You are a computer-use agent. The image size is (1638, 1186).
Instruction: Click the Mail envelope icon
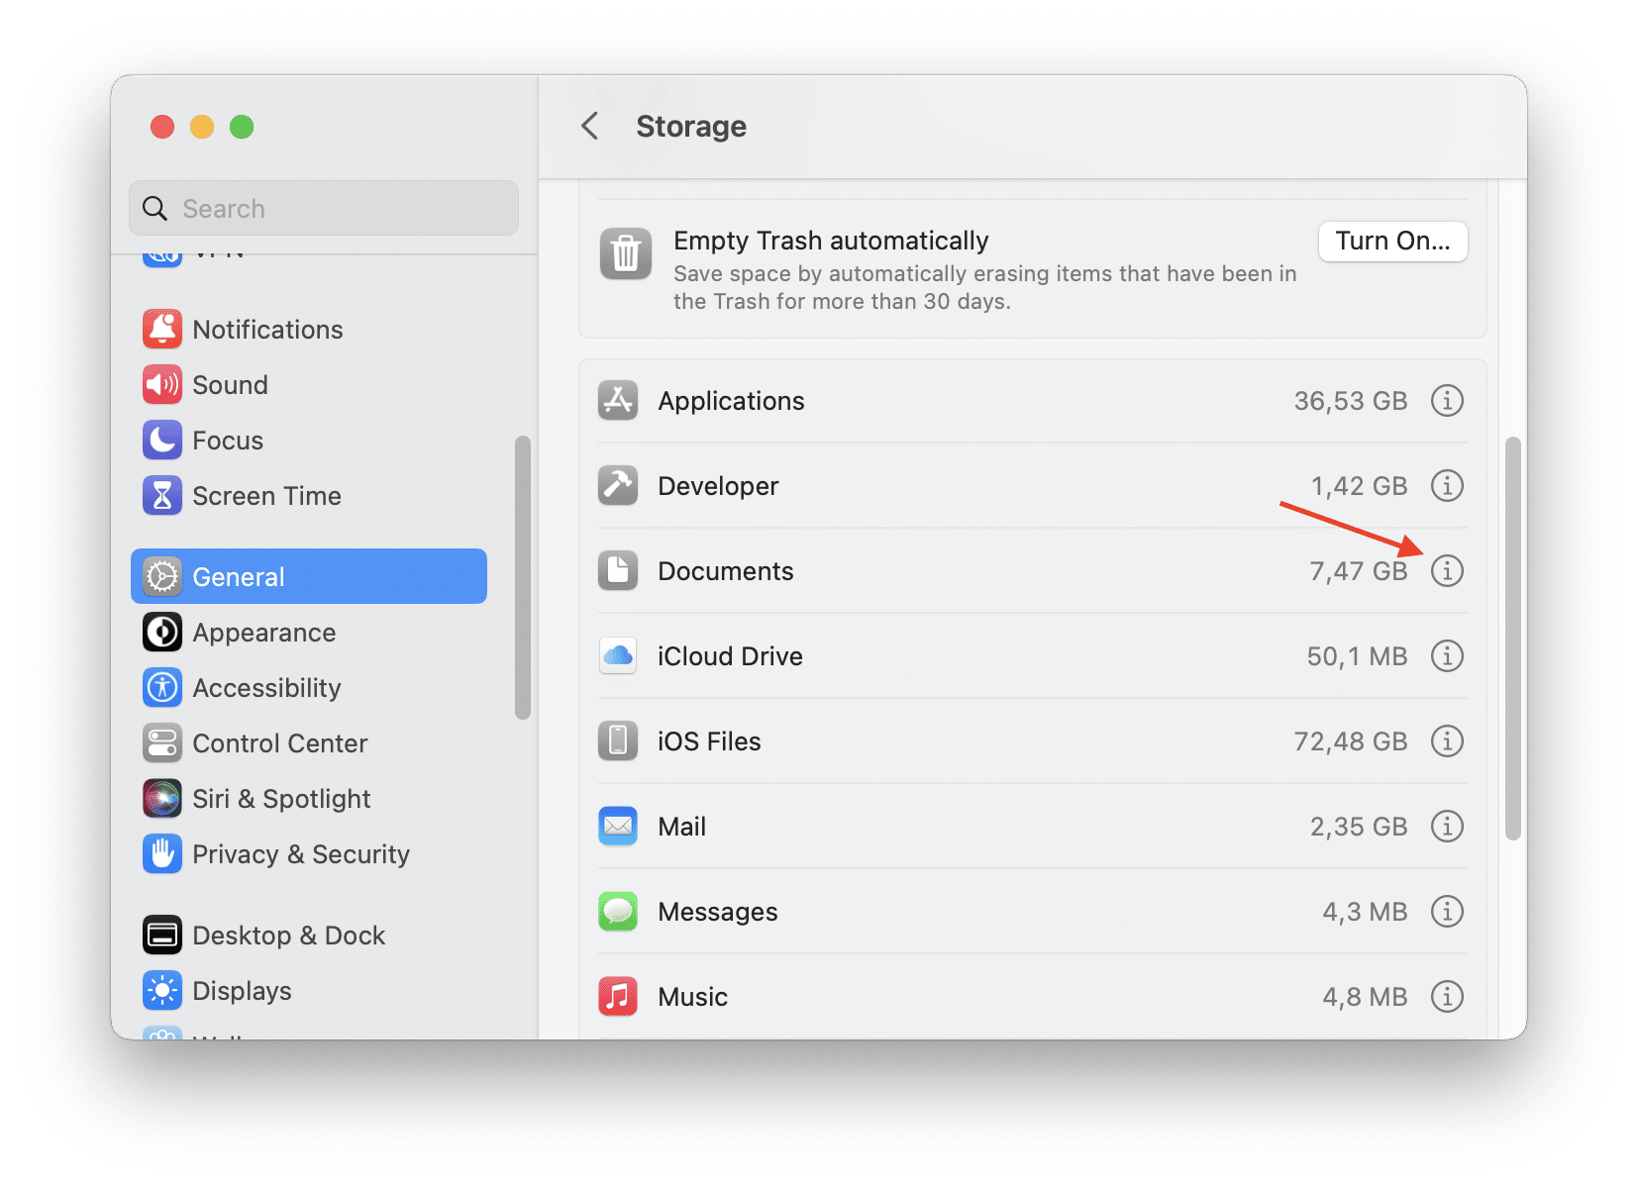(x=617, y=826)
